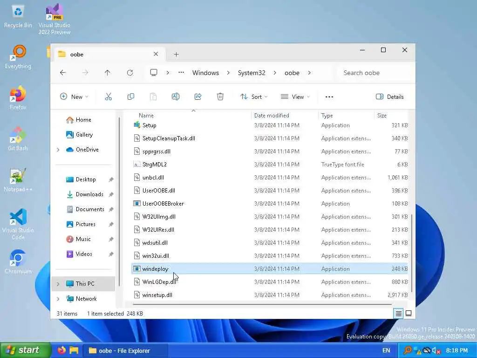Close the oobe tab
The width and height of the screenshot is (477, 358).
coord(156,54)
